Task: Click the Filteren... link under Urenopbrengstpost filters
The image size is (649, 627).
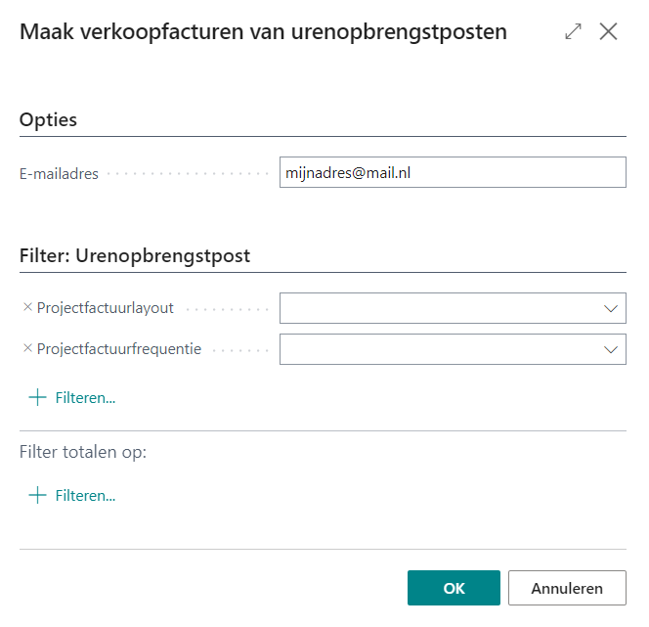Action: 85,398
